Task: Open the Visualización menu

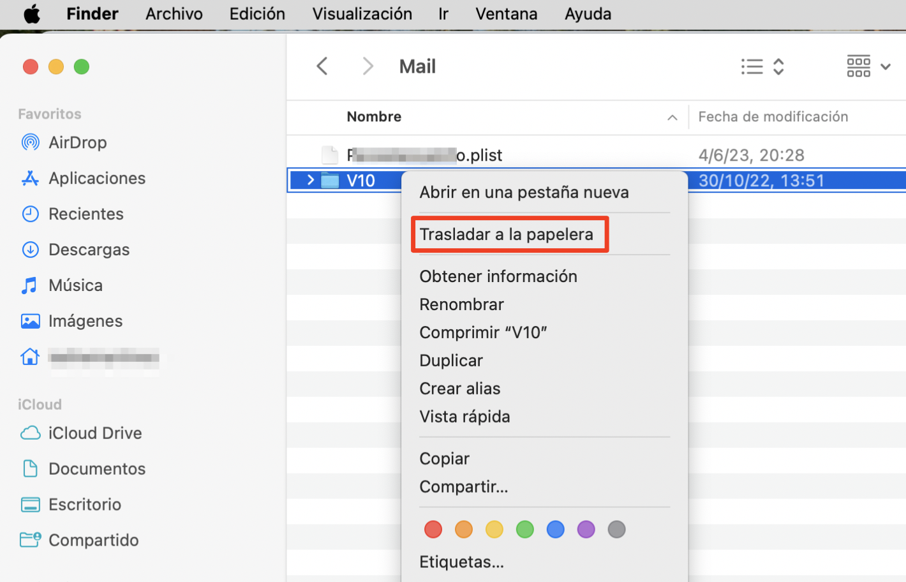Action: click(362, 13)
